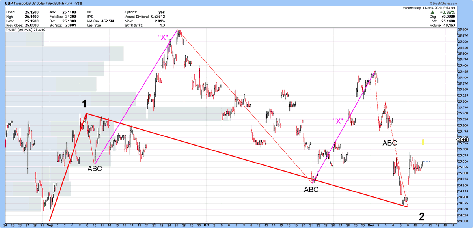Click the candlestick icon beside UUP legend
473x228 pixels.
7,30
